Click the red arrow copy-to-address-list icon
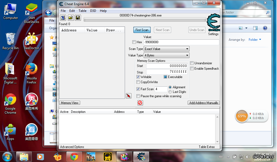277x162 pixels. [129, 96]
